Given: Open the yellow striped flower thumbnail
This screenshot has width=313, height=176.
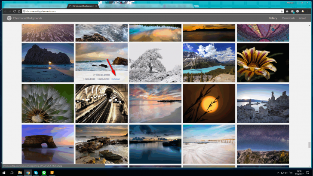Looking at the screenshot, I should pyautogui.click(x=263, y=63).
